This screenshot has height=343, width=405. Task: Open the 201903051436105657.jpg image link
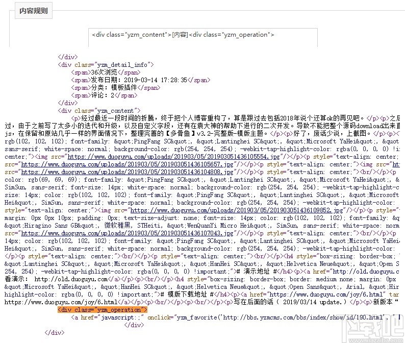point(127,164)
